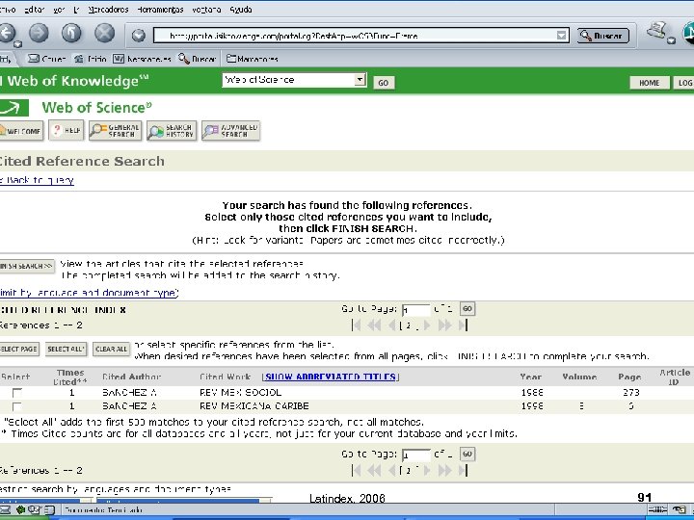
Task: Click the SELECT PAGE button
Action: click(19, 349)
